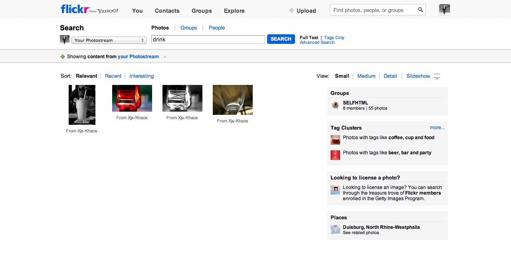
Task: Open the Contacts menu
Action: 167,11
